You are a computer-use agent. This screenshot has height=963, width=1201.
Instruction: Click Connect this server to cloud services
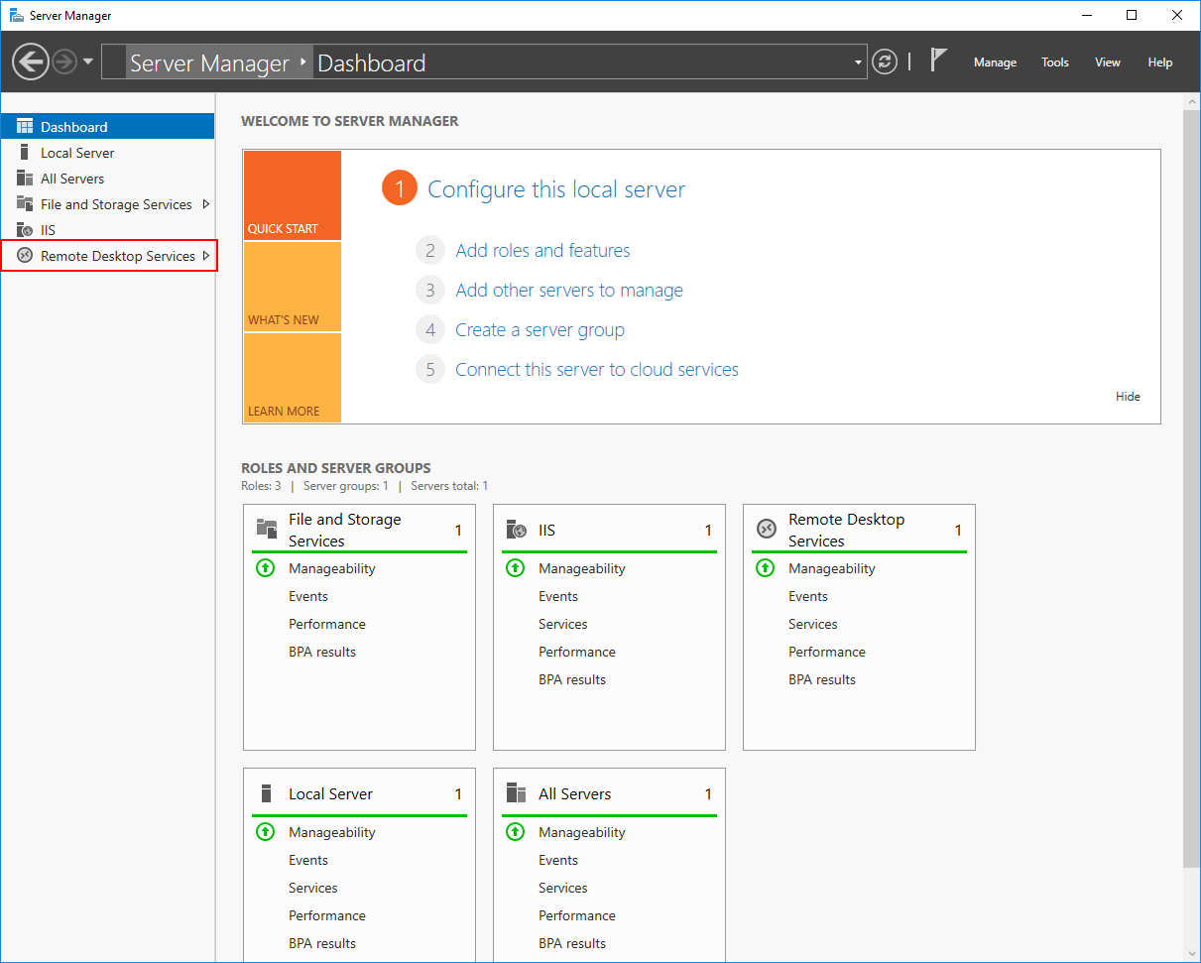tap(597, 370)
